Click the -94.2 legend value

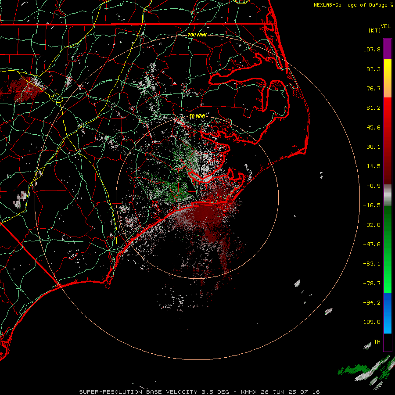point(372,303)
